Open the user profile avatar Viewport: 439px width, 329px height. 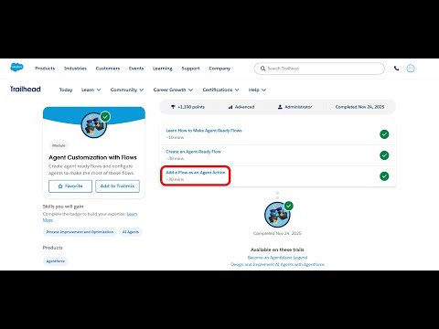(x=411, y=69)
